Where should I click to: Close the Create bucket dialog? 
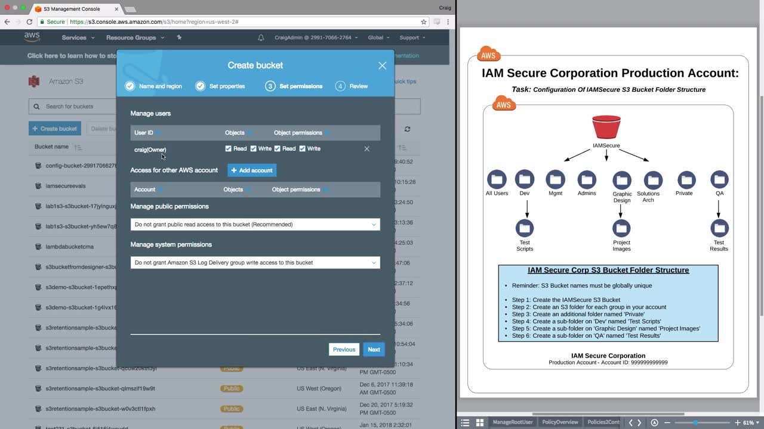click(x=383, y=66)
